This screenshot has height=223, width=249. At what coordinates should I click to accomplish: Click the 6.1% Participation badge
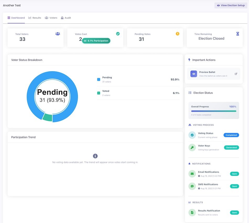pos(96,41)
